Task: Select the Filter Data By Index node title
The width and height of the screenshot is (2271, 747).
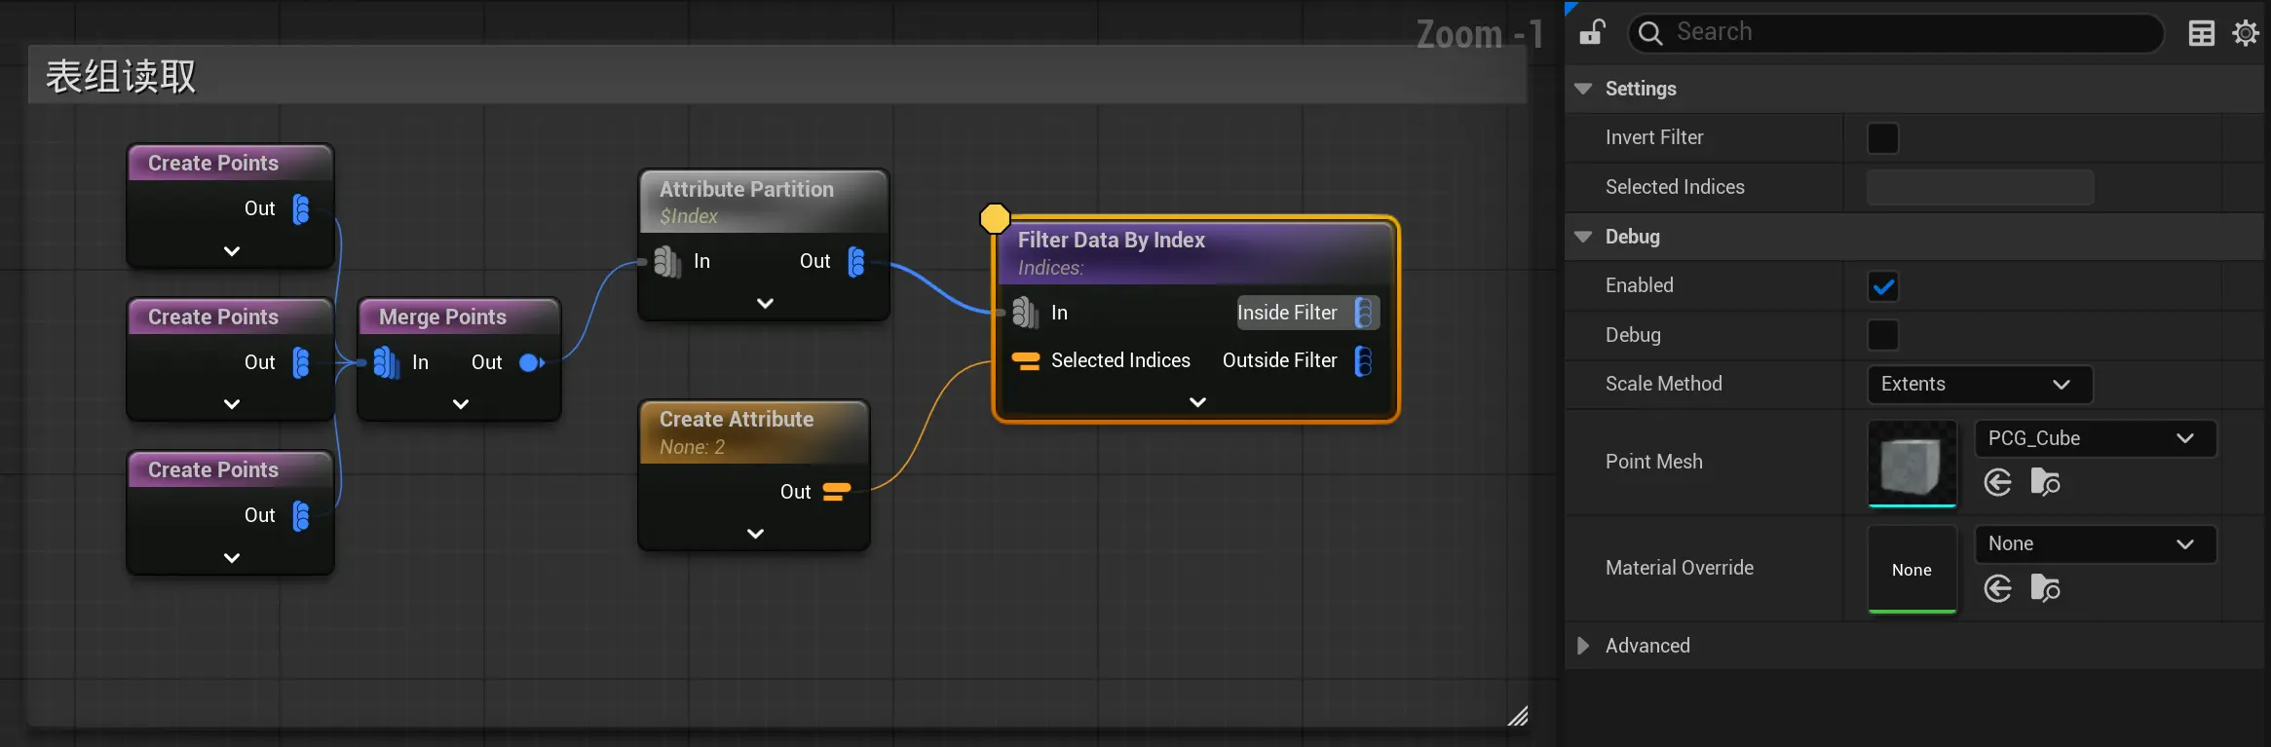Action: click(x=1111, y=241)
